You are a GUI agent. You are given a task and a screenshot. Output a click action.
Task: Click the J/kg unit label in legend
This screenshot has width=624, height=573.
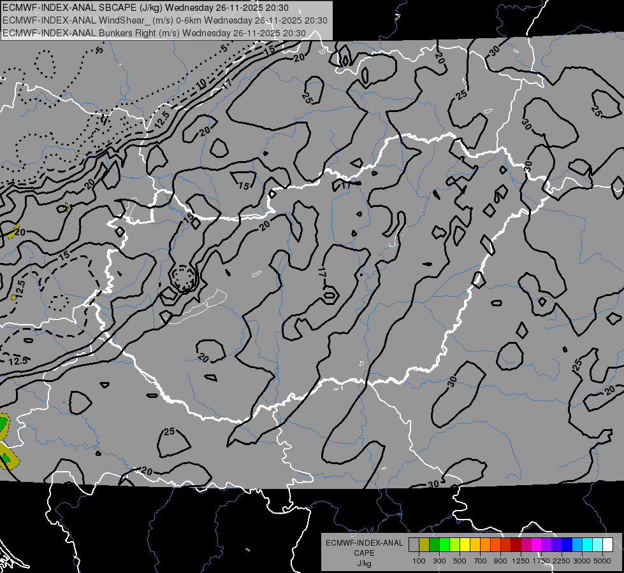pos(364,563)
